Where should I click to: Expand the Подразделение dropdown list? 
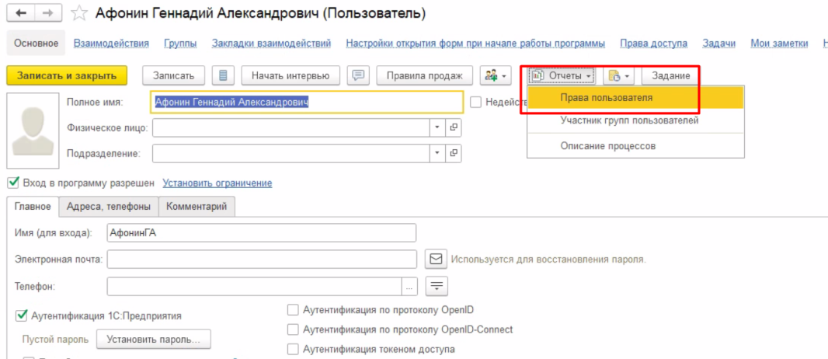tap(437, 153)
